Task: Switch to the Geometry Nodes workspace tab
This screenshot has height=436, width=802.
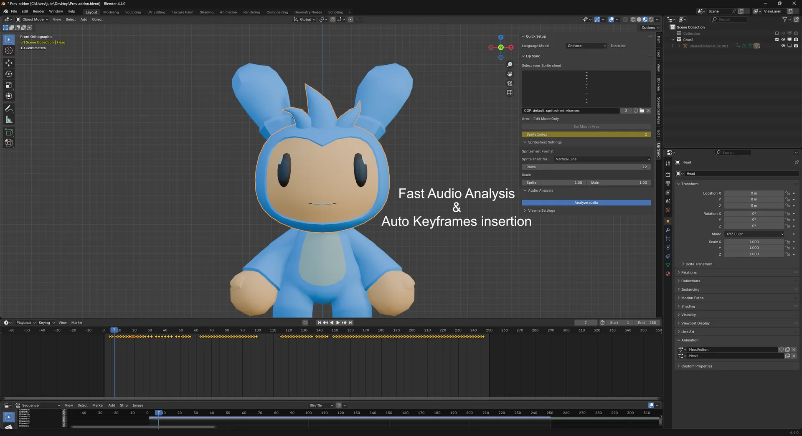Action: pos(308,12)
